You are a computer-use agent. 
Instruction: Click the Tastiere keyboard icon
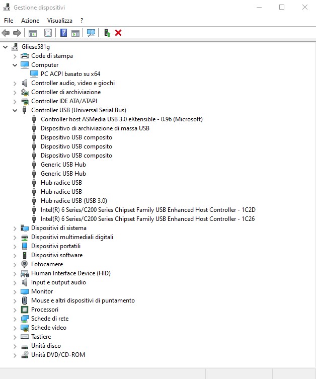tap(25, 337)
